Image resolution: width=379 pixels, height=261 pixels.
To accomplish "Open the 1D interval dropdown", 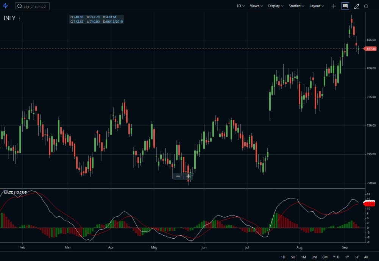I will tap(240, 6).
